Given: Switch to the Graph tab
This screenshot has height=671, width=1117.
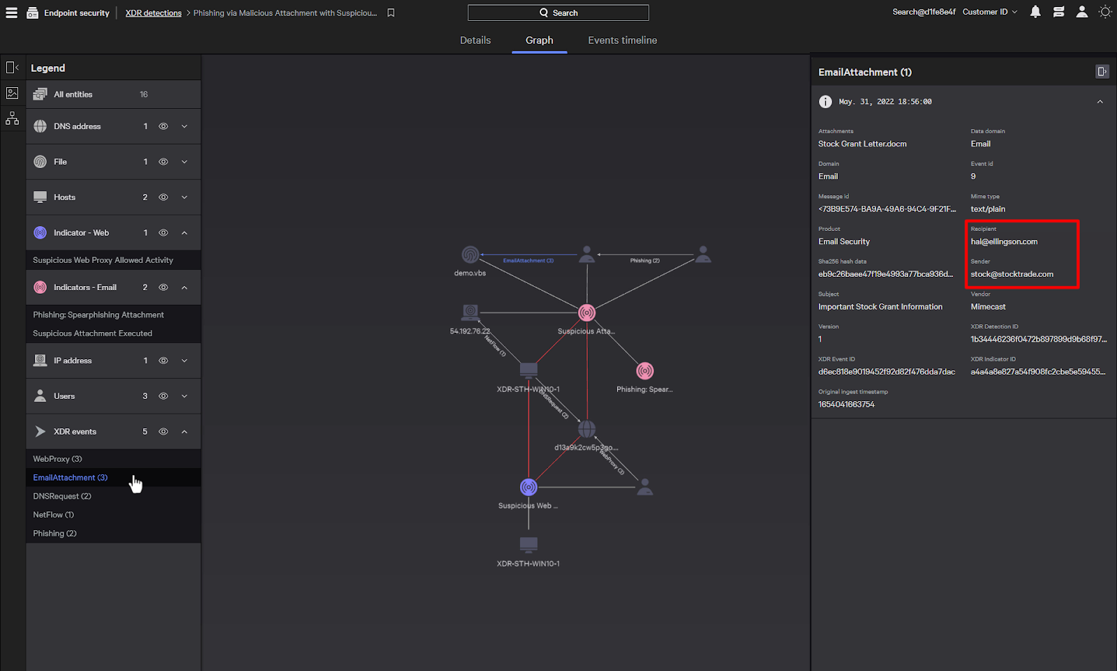Looking at the screenshot, I should 540,40.
